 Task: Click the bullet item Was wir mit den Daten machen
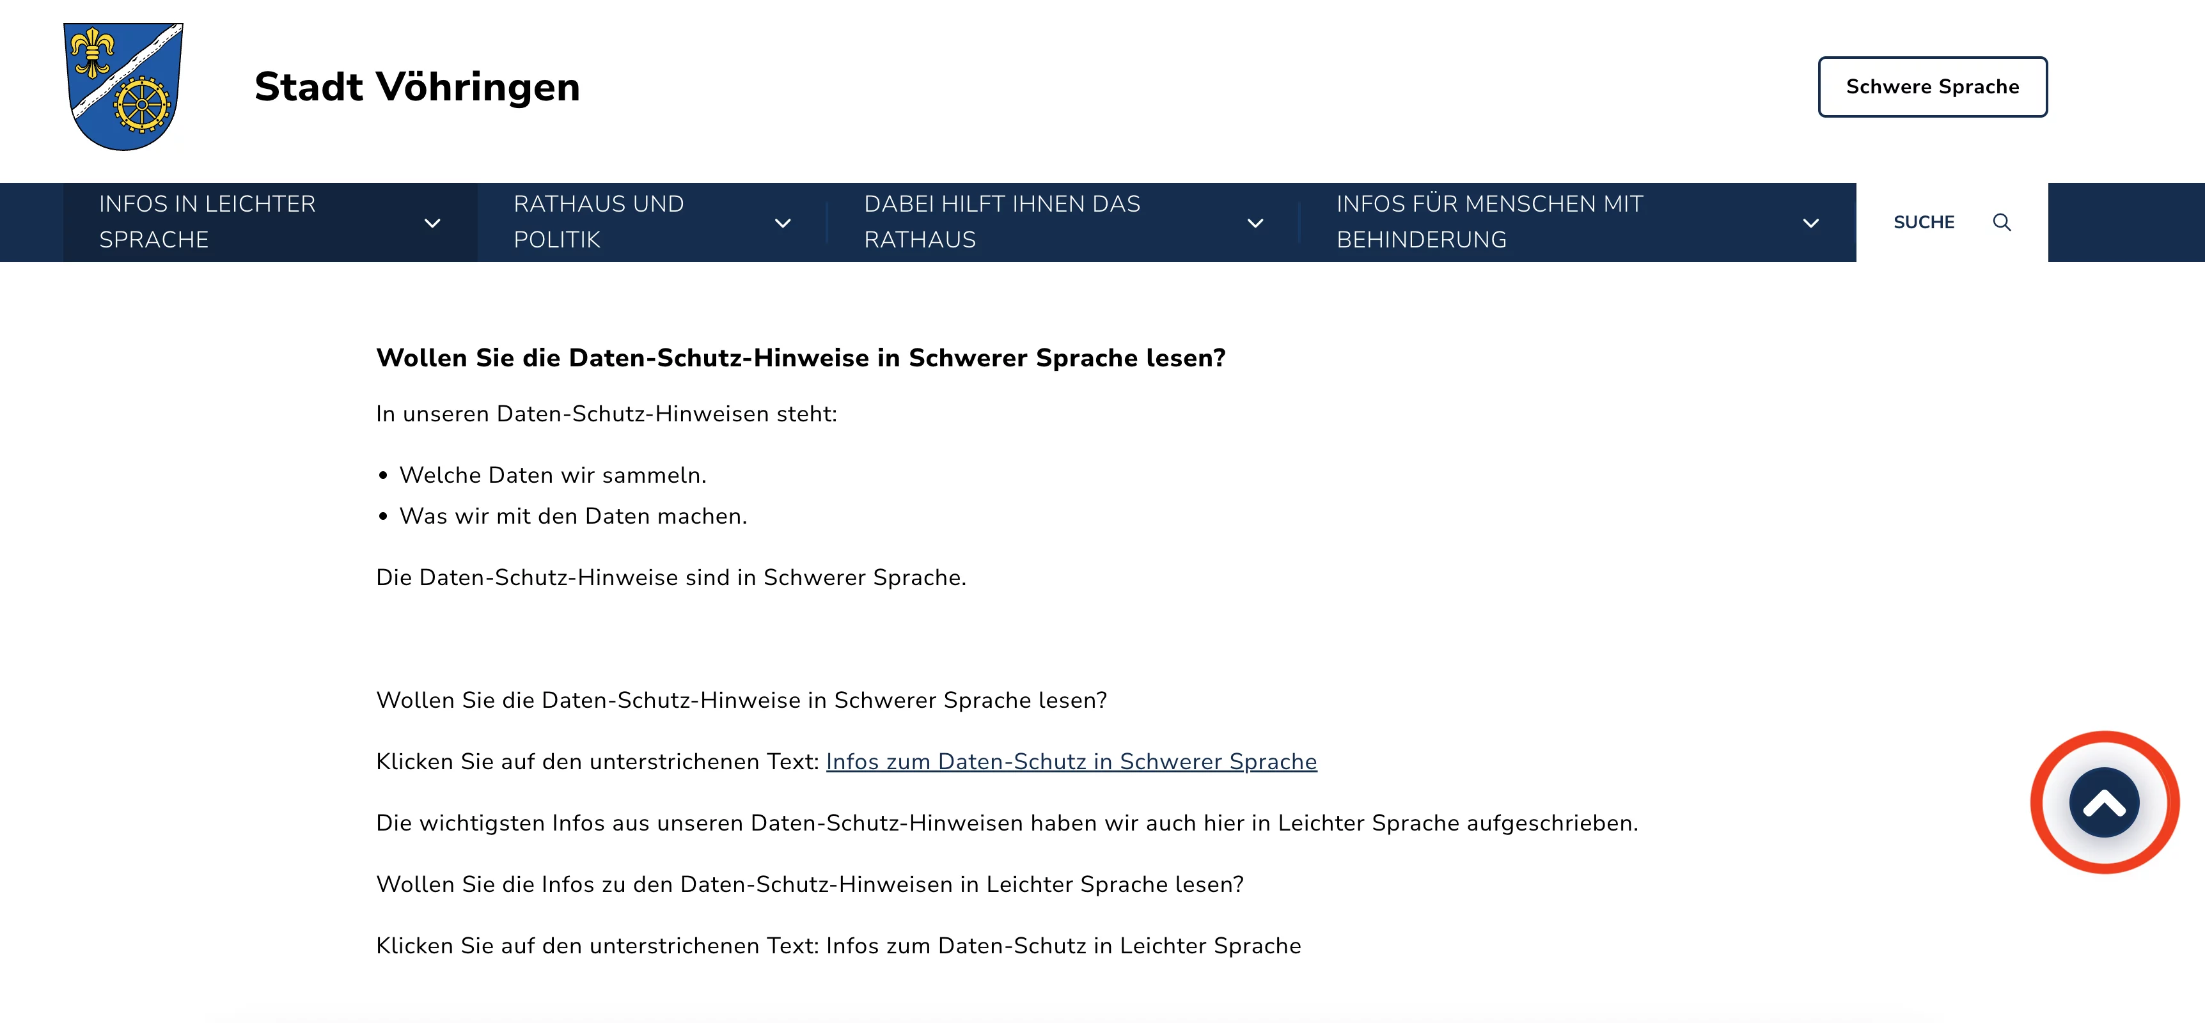(x=572, y=516)
